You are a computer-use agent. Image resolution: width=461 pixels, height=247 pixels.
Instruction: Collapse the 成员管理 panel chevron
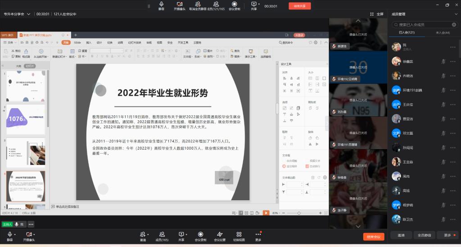coord(455,14)
